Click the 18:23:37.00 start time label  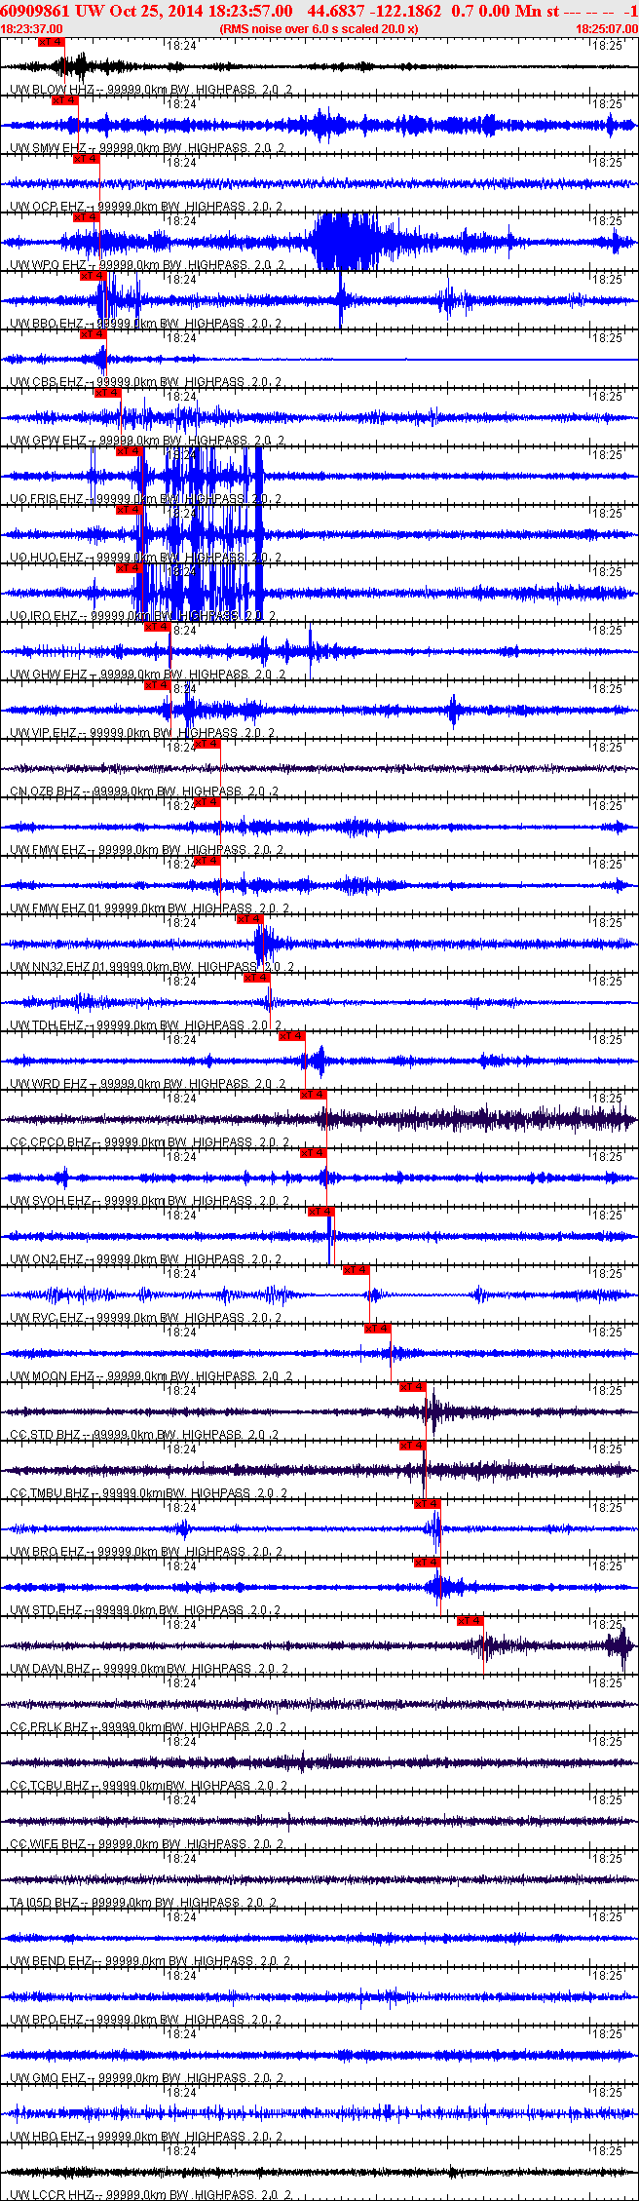[x=32, y=29]
